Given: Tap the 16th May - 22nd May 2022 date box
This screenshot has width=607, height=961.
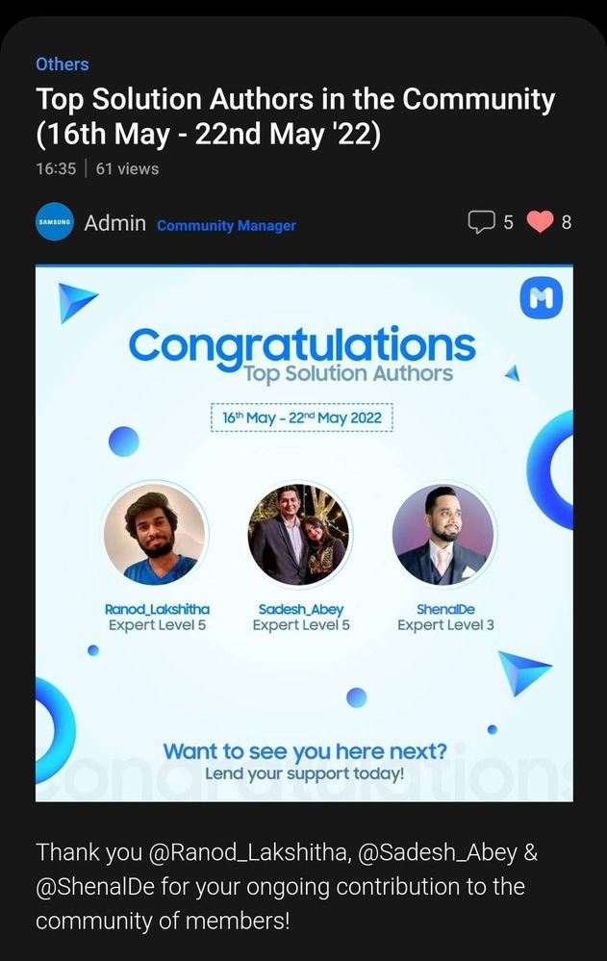Looking at the screenshot, I should pyautogui.click(x=302, y=418).
